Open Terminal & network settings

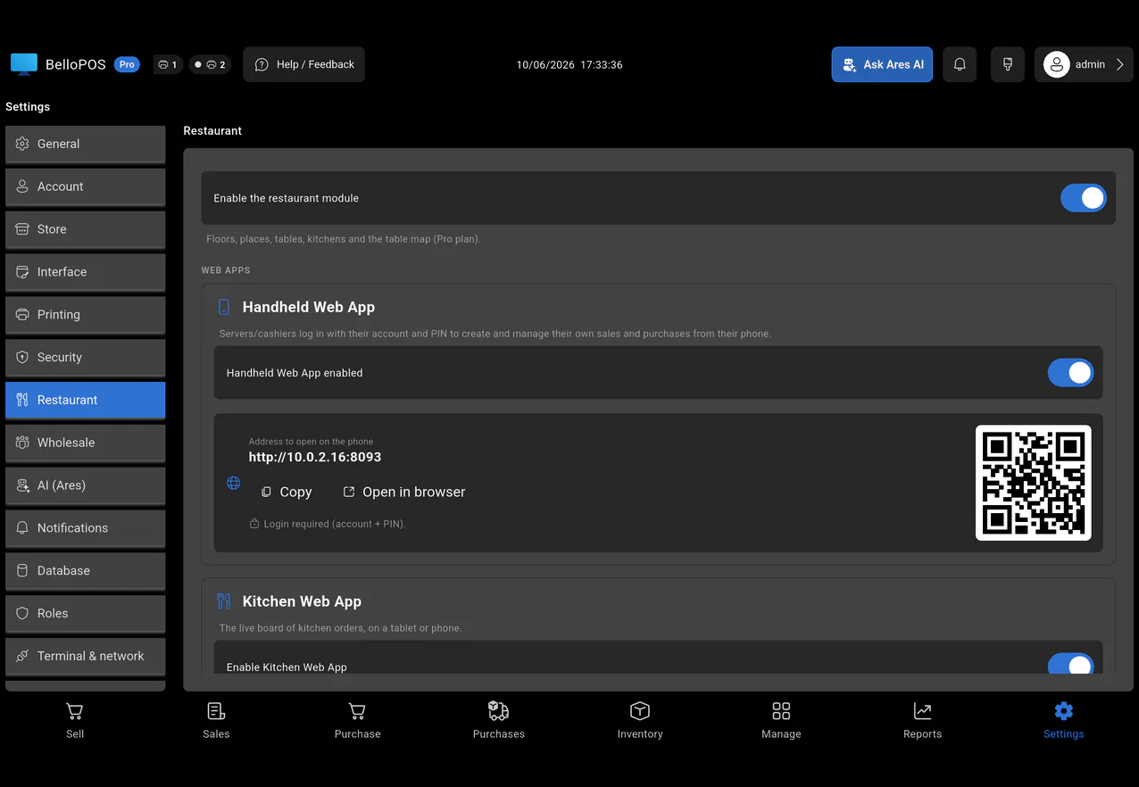[x=85, y=656]
